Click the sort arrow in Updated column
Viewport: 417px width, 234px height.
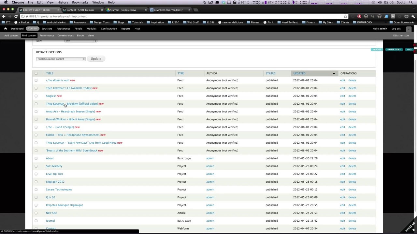334,73
